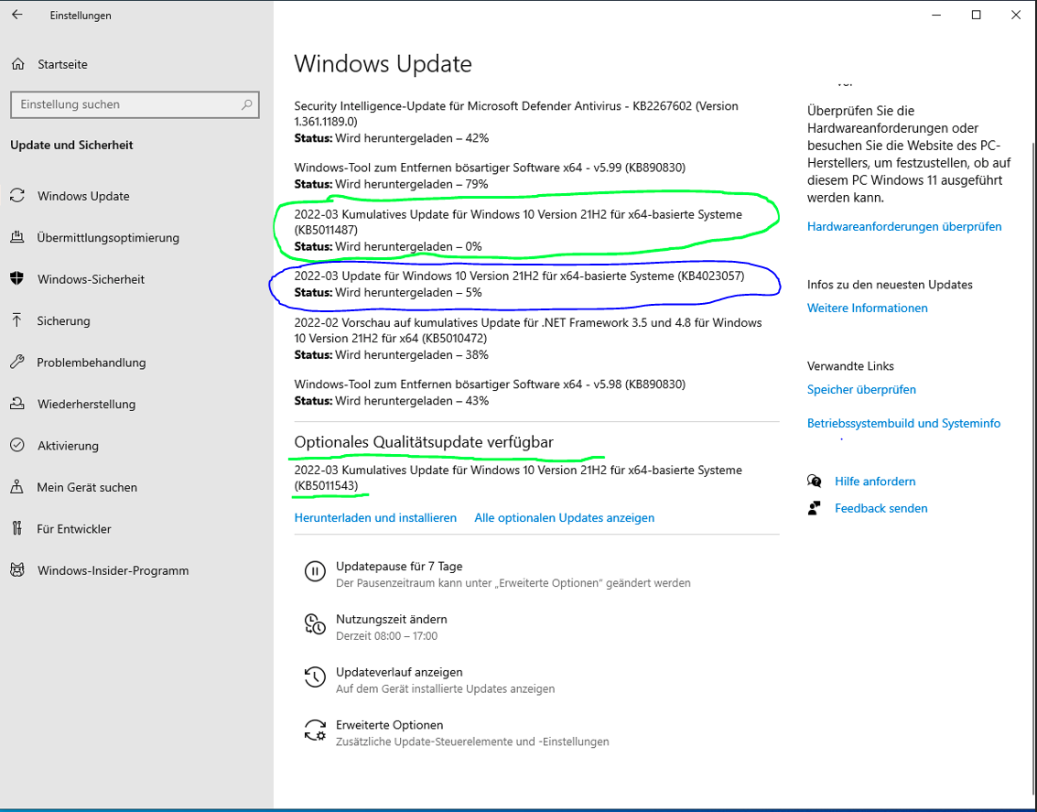The image size is (1037, 812).
Task: Click the Startseite home icon
Action: pyautogui.click(x=18, y=64)
